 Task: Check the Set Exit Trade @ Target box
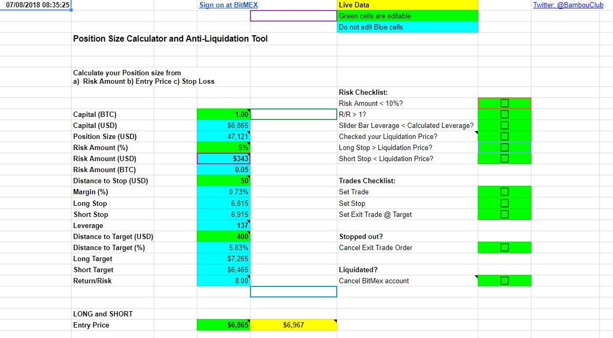coord(504,214)
